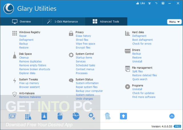Open System information link

[x=87, y=83]
